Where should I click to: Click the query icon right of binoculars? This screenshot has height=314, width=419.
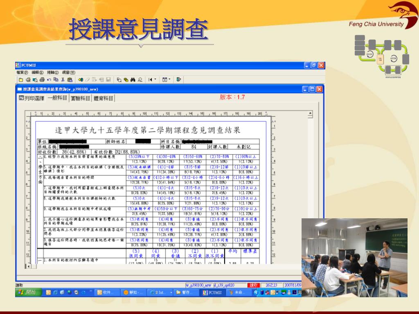point(140,80)
